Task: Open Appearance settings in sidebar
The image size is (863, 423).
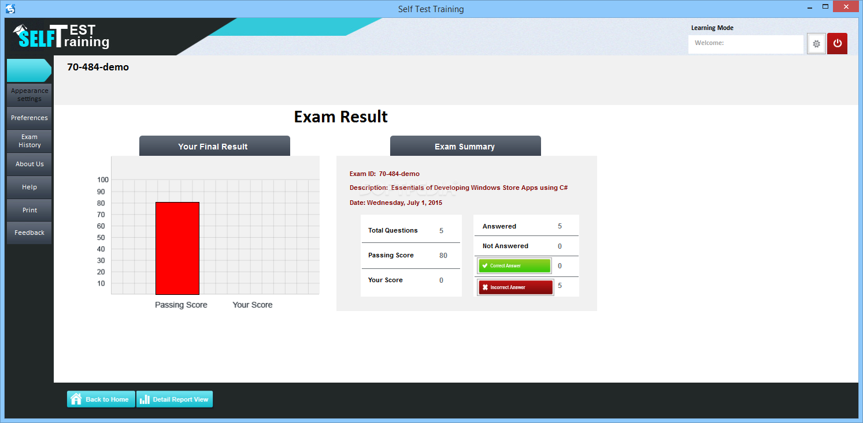Action: pyautogui.click(x=29, y=95)
